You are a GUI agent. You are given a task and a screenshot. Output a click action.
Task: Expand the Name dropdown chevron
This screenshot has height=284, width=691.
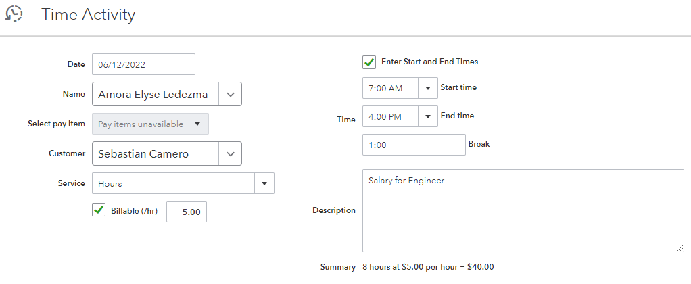230,95
